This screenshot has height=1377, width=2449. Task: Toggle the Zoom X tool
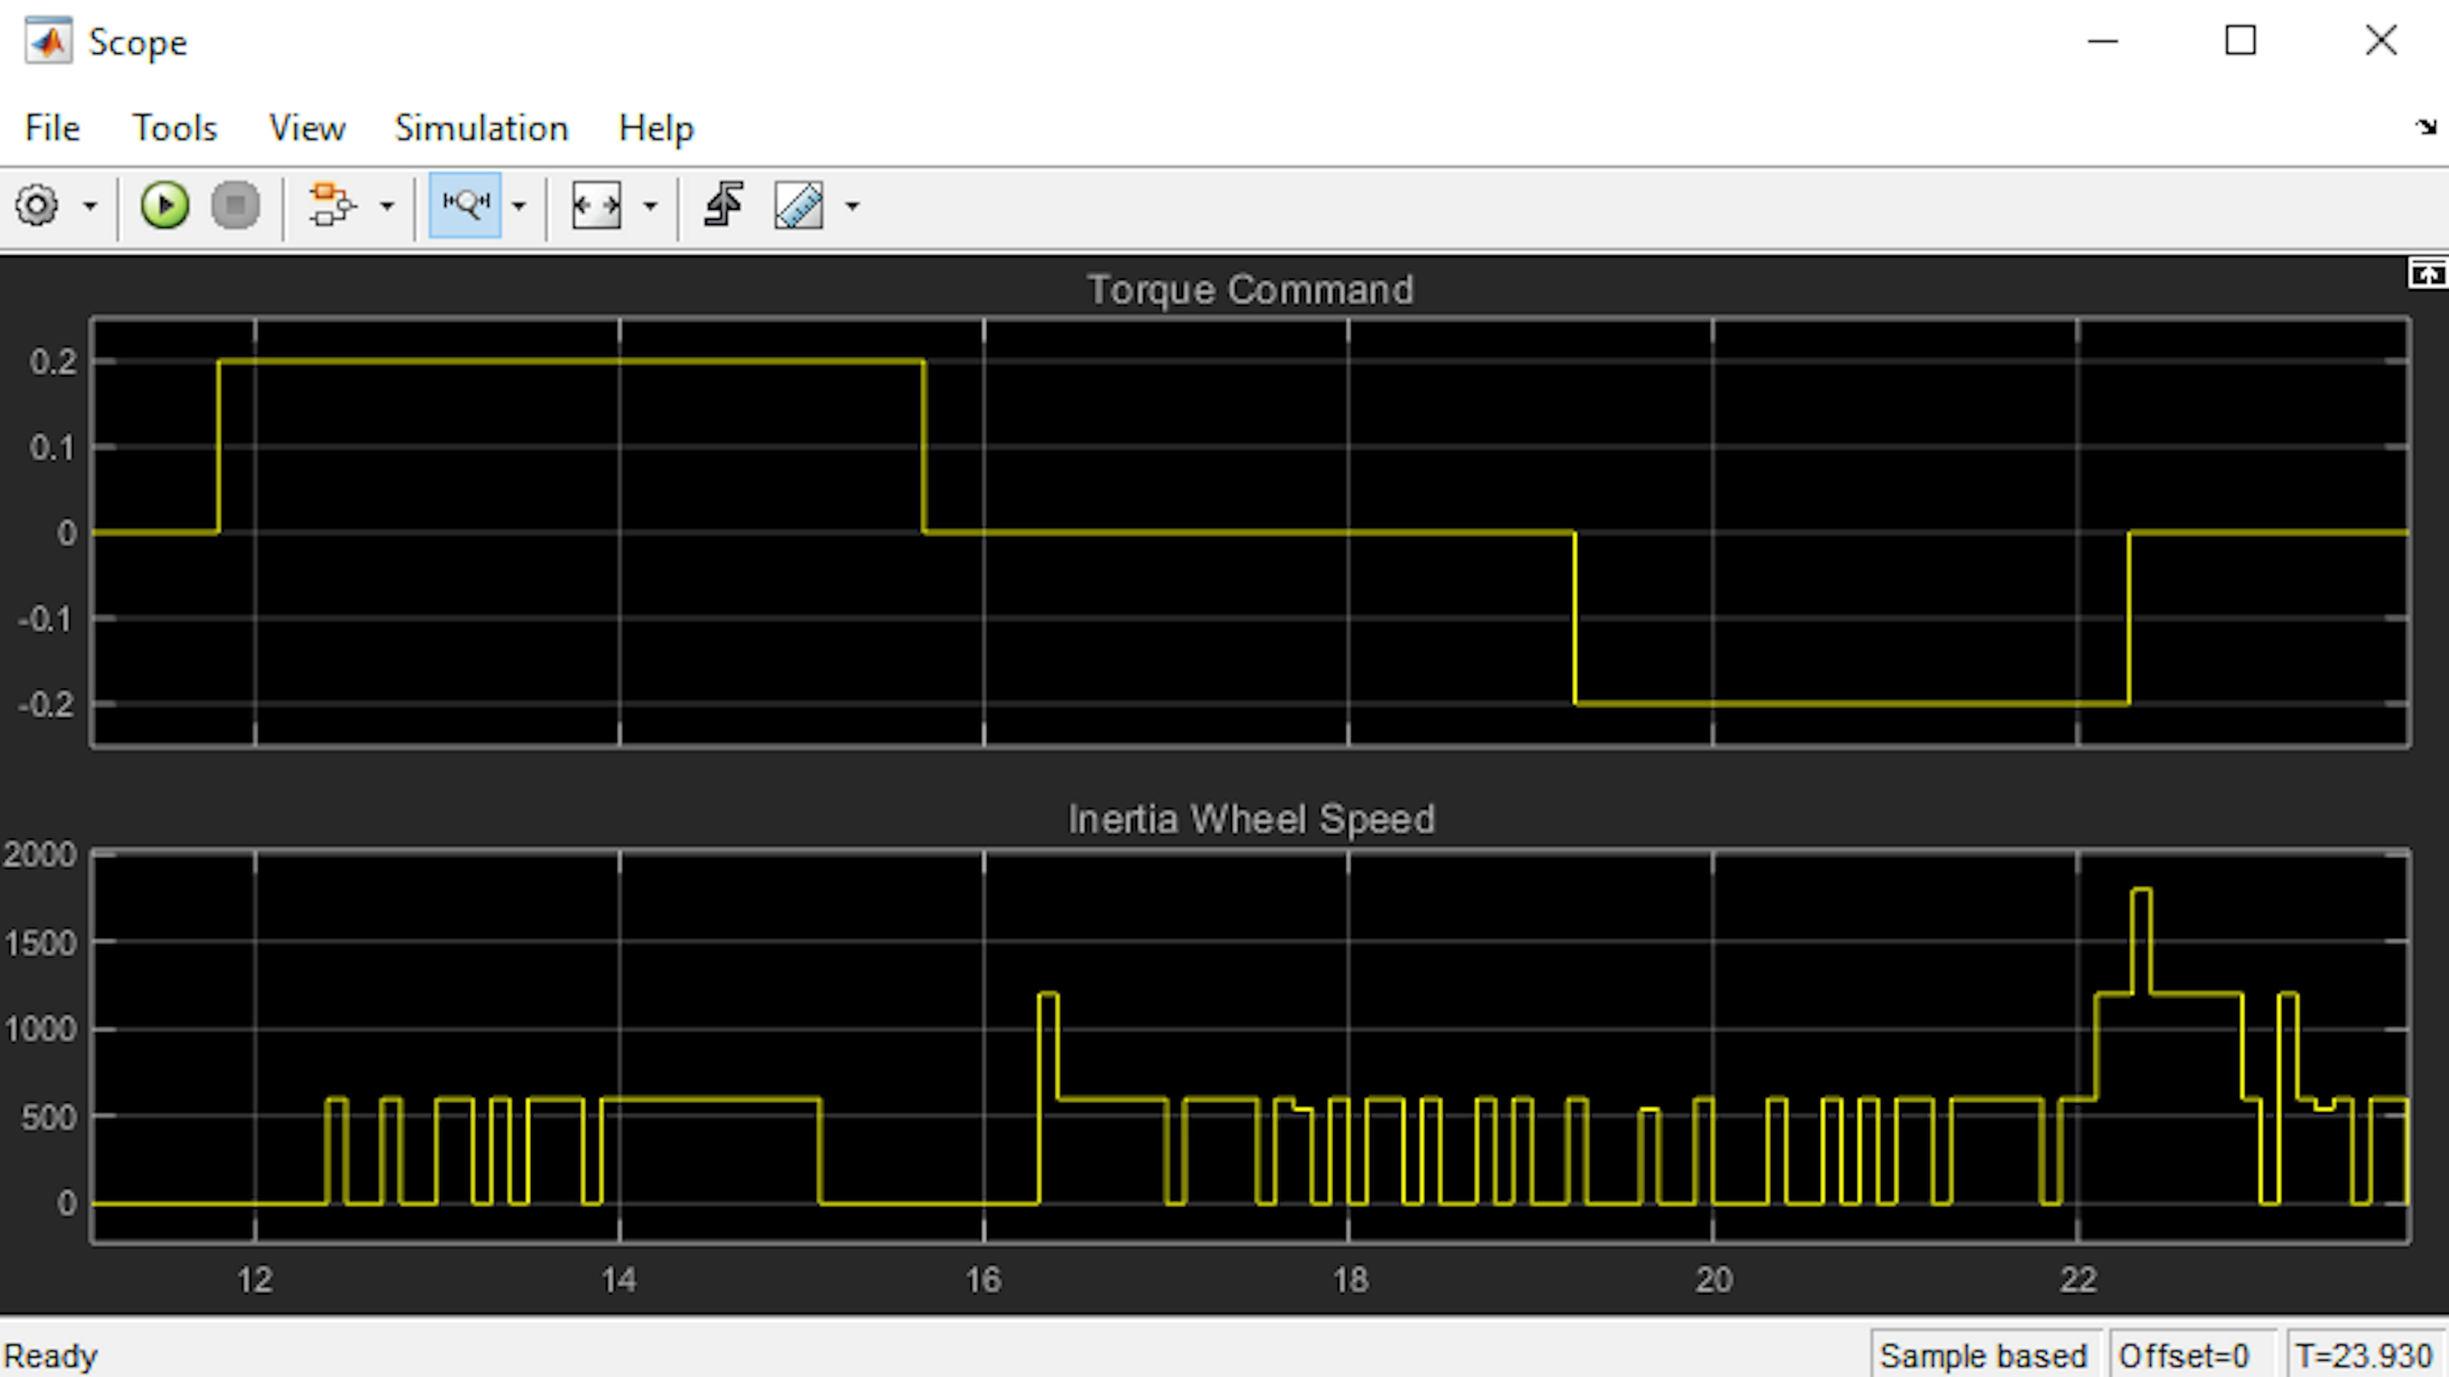465,205
